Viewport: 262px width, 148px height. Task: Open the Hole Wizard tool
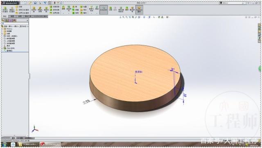40,9
